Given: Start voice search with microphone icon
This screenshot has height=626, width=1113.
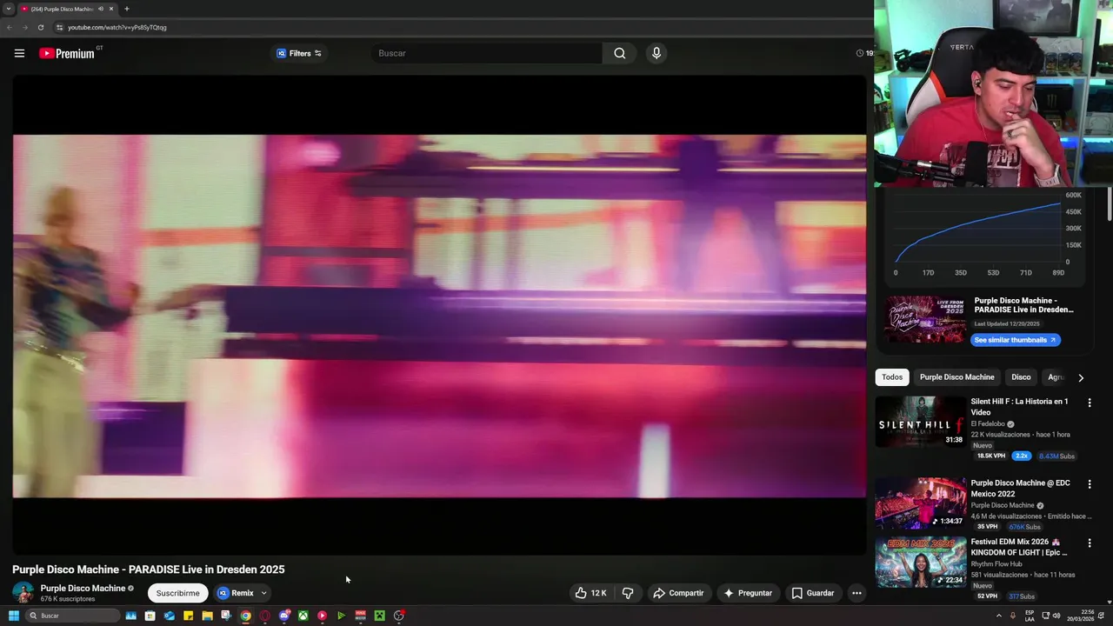Looking at the screenshot, I should 656,53.
